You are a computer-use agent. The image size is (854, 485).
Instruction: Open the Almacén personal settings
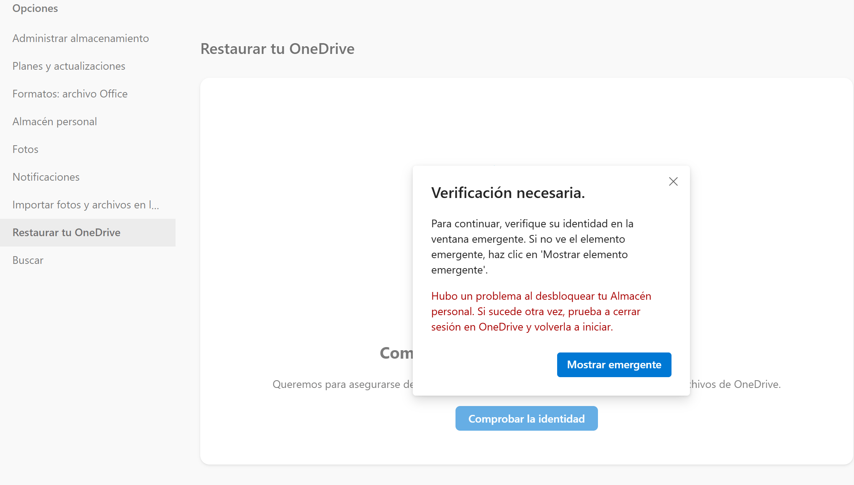click(55, 122)
